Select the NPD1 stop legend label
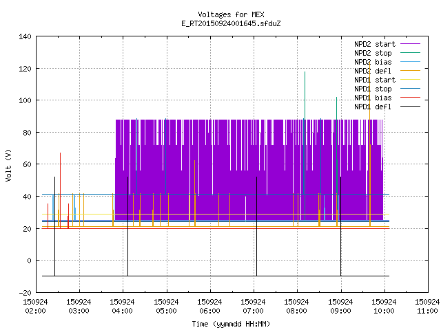441x330 pixels. click(373, 89)
